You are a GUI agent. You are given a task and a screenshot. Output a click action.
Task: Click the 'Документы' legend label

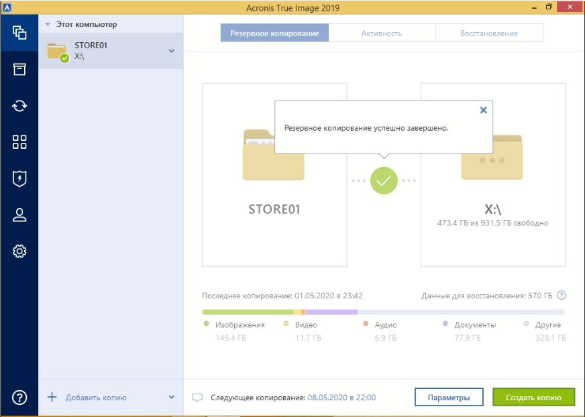(475, 325)
